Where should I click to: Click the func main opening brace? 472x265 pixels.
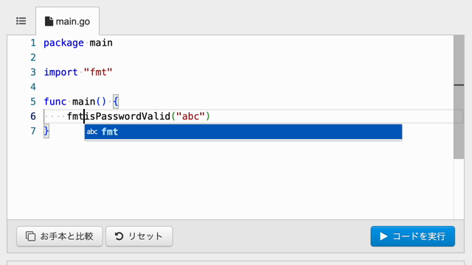pyautogui.click(x=116, y=102)
